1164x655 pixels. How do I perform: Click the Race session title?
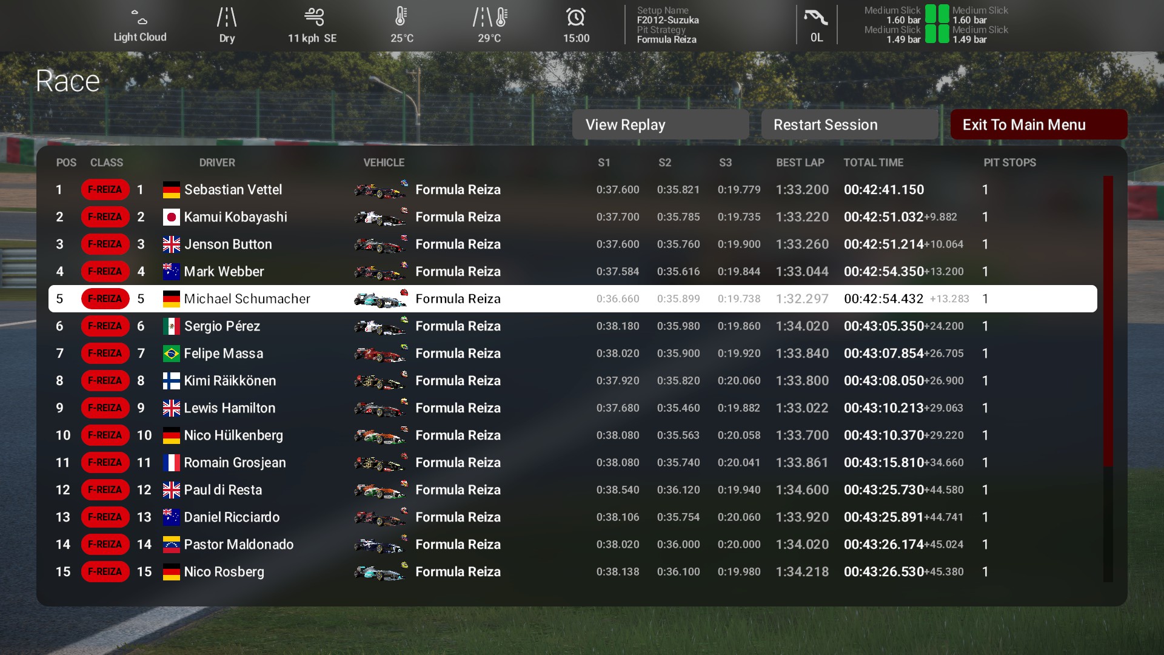[68, 81]
